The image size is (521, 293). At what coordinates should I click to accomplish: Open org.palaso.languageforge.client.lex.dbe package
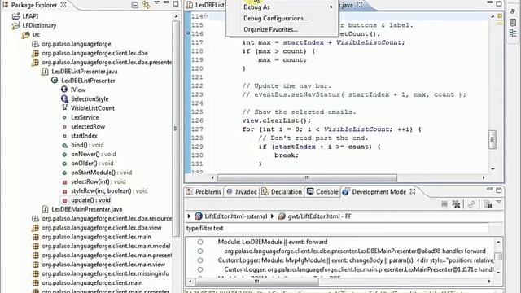[x=94, y=53]
